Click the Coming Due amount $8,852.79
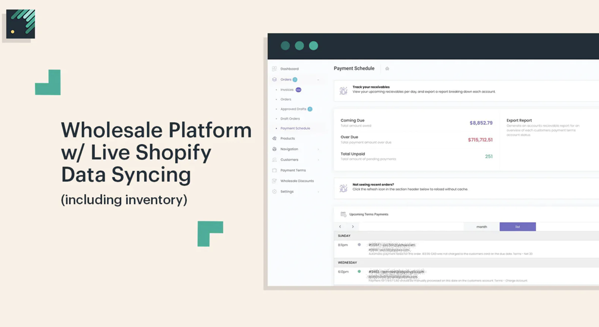This screenshot has width=599, height=327. pyautogui.click(x=481, y=123)
